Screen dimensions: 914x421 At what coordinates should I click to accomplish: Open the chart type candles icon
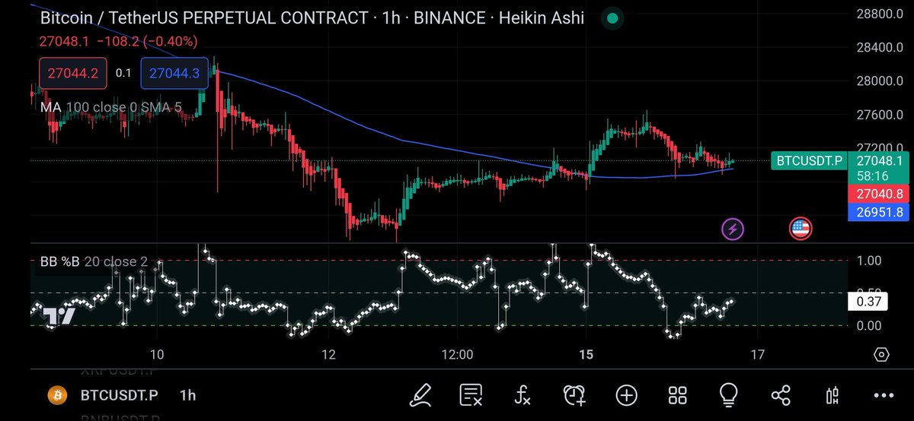(x=833, y=394)
